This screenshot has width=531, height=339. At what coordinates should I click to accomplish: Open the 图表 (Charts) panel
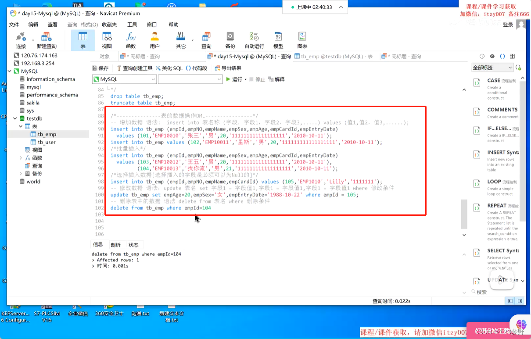click(302, 40)
